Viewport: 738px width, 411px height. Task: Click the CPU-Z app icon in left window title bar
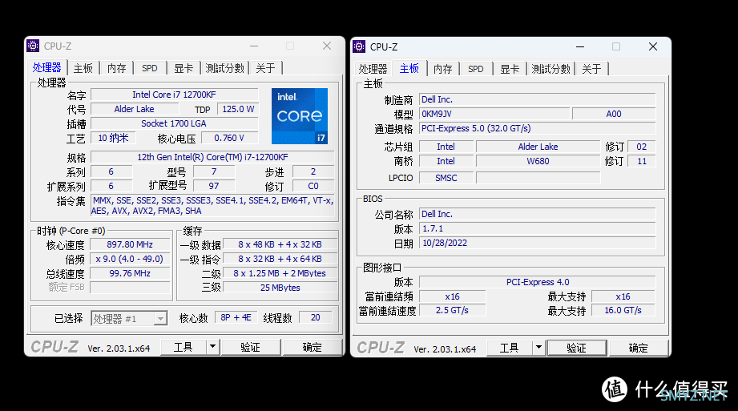[33, 46]
